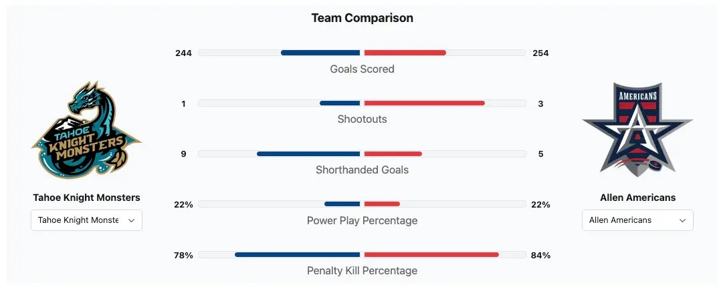Click the blue Power Play Percentage bar
The image size is (723, 287).
[342, 204]
